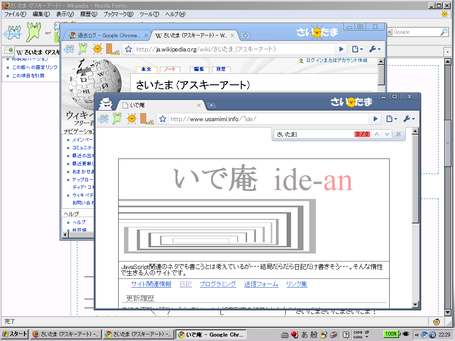Open the page menu in the incognito window
Viewport: 455px width, 341px height.
[x=391, y=119]
